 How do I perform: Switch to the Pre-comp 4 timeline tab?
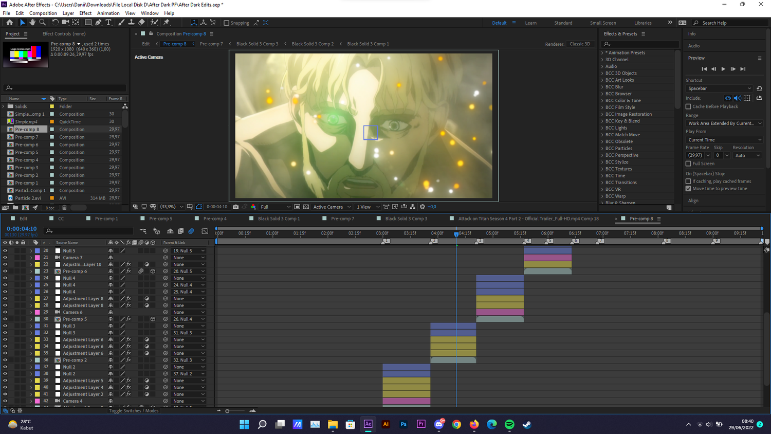[214, 219]
